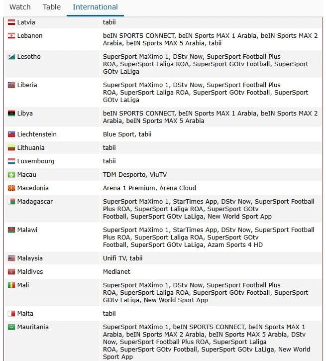Click the Malaysia country name

tap(30, 258)
